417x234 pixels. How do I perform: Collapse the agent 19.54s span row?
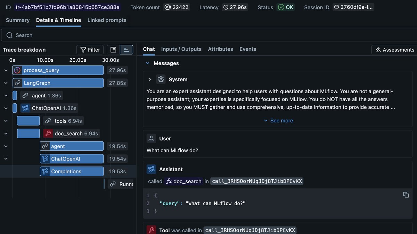click(x=6, y=146)
